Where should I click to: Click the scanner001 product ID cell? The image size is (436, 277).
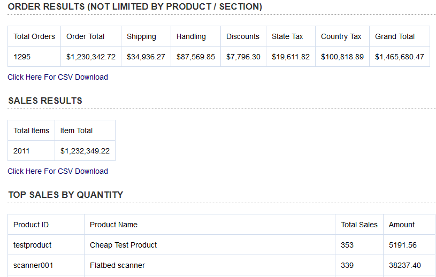(x=33, y=265)
